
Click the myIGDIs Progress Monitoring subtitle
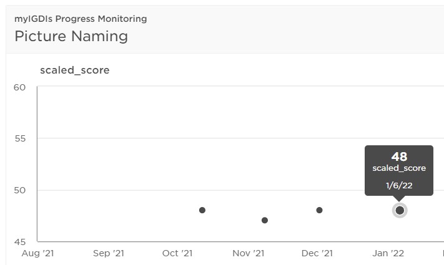pyautogui.click(x=81, y=19)
